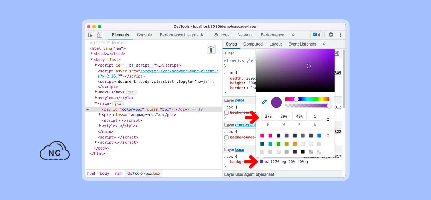This screenshot has height=200, width=431.
Task: Switch palette with swatch row arrows
Action: click(328, 136)
